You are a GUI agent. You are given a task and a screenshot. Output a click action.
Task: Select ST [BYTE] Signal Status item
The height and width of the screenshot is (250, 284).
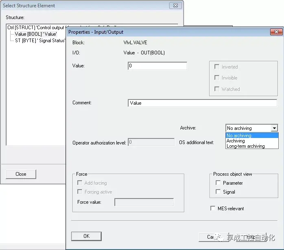(40, 41)
